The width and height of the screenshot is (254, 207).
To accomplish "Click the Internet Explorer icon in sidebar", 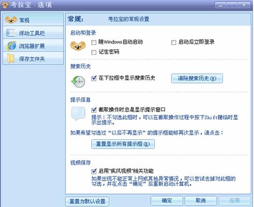I will (x=11, y=46).
